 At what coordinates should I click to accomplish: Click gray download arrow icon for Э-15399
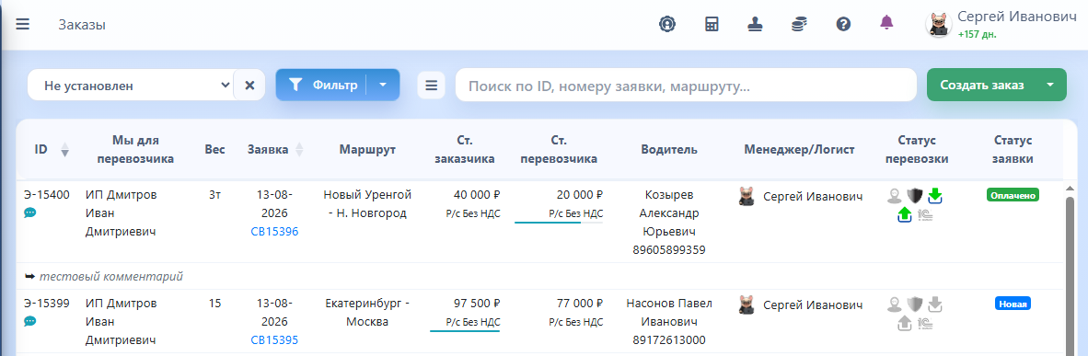934,304
